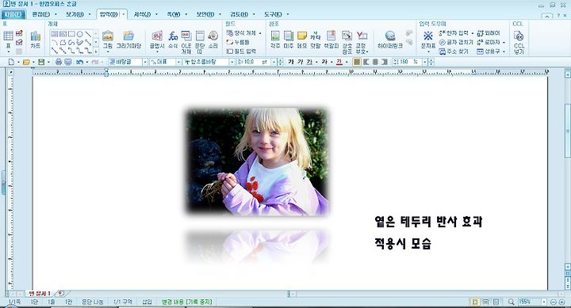Image resolution: width=571 pixels, height=308 pixels.
Task: Click the 주소 찾기 button
Action: click(454, 51)
